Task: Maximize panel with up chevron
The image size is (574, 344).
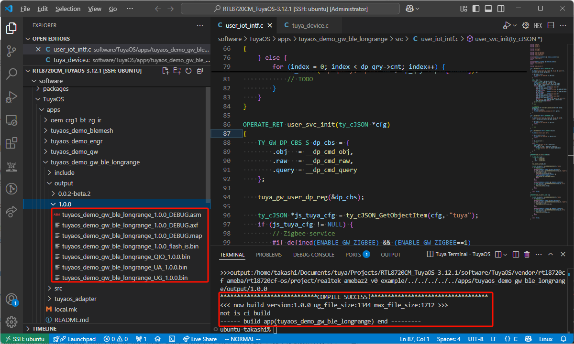Action: pos(550,255)
